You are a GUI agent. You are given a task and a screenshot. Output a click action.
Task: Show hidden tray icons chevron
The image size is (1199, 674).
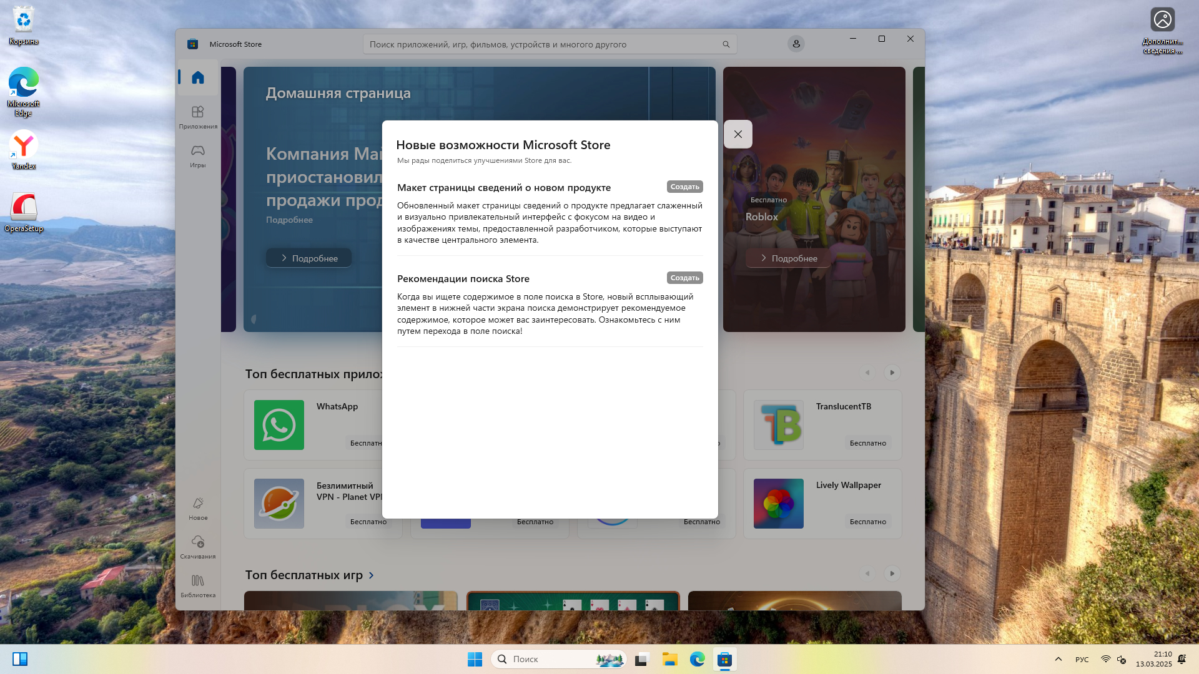1058,659
